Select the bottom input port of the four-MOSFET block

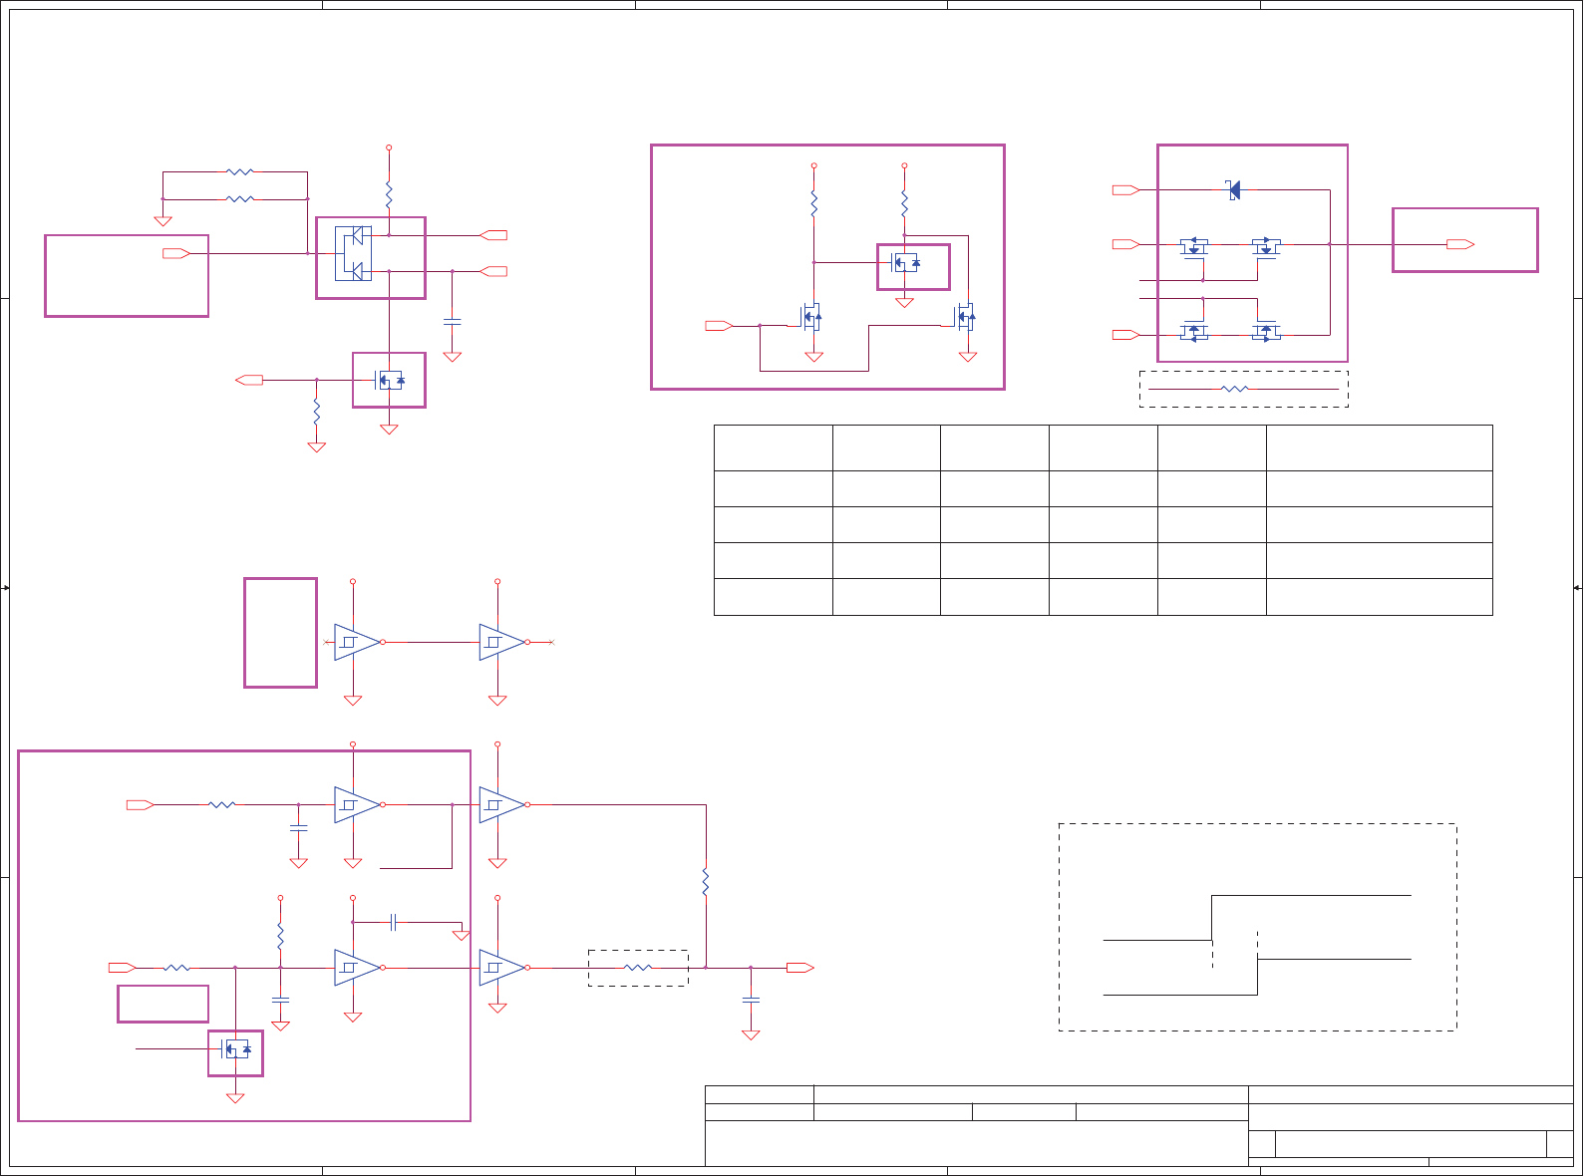[x=1126, y=335]
